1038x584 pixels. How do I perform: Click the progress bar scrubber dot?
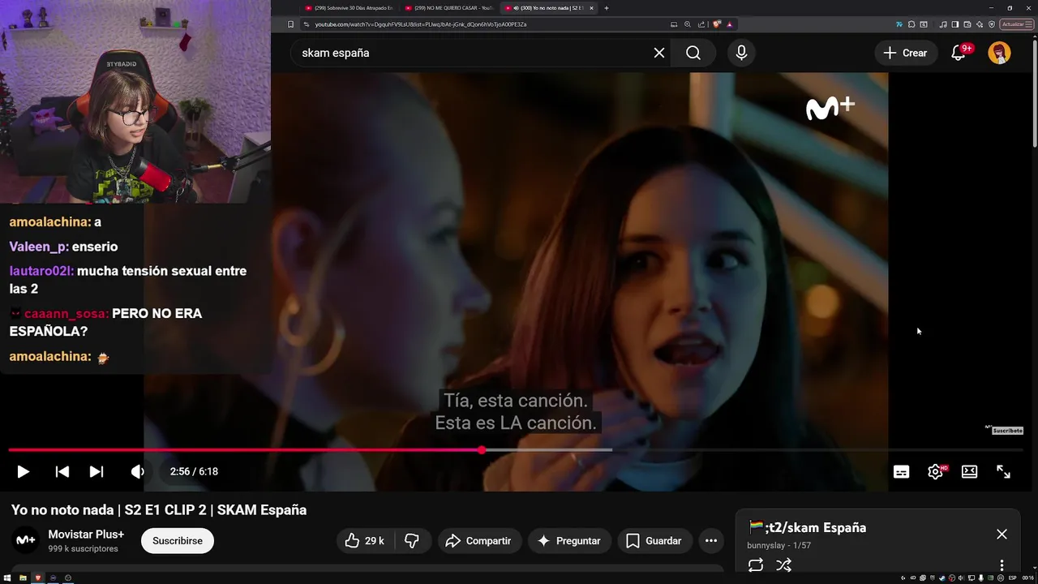coord(482,449)
